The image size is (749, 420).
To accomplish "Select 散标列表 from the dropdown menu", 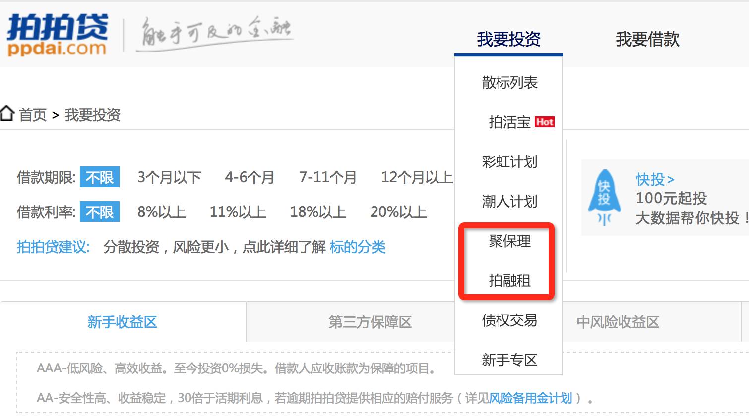I will [509, 82].
